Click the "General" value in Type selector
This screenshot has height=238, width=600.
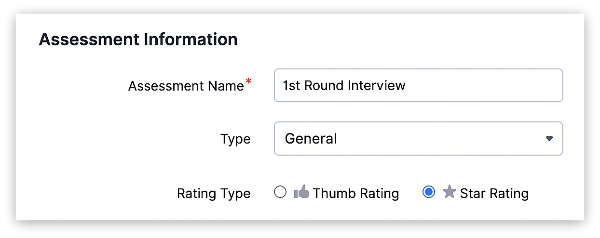(311, 139)
